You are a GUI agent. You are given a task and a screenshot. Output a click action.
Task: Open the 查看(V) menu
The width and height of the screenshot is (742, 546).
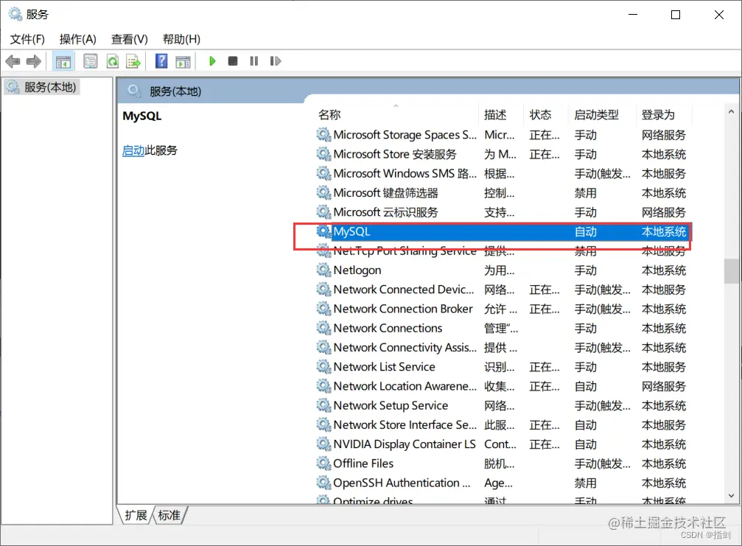(129, 39)
